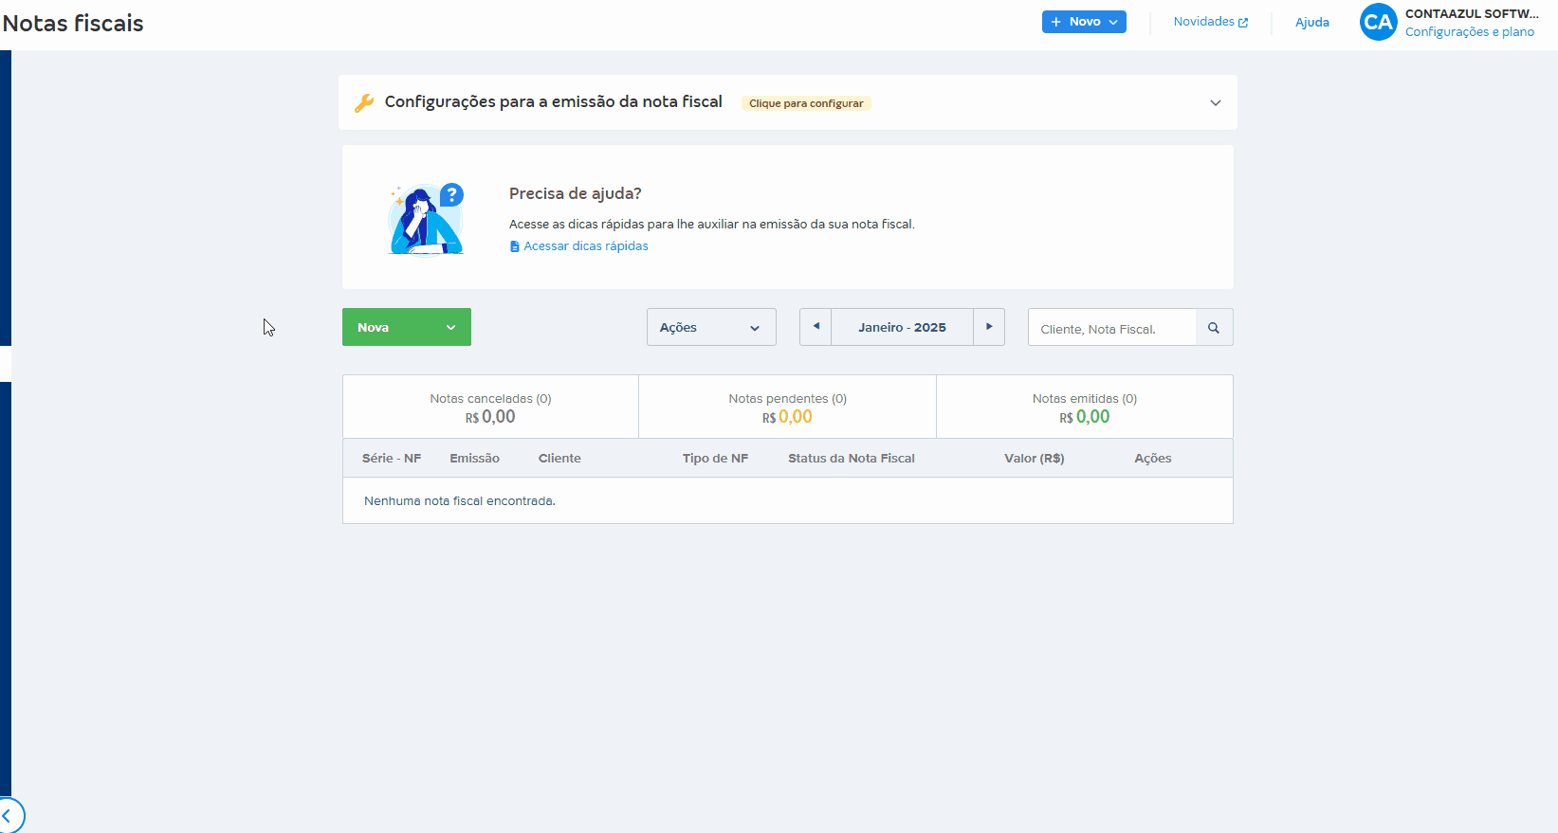Open the Ações dropdown menu
Image resolution: width=1558 pixels, height=833 pixels.
[x=711, y=327]
